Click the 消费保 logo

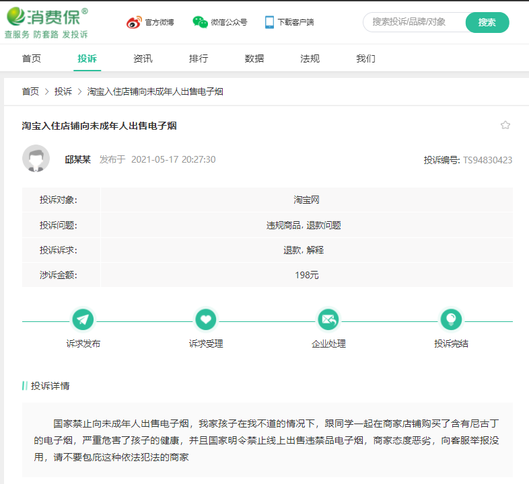pos(47,16)
